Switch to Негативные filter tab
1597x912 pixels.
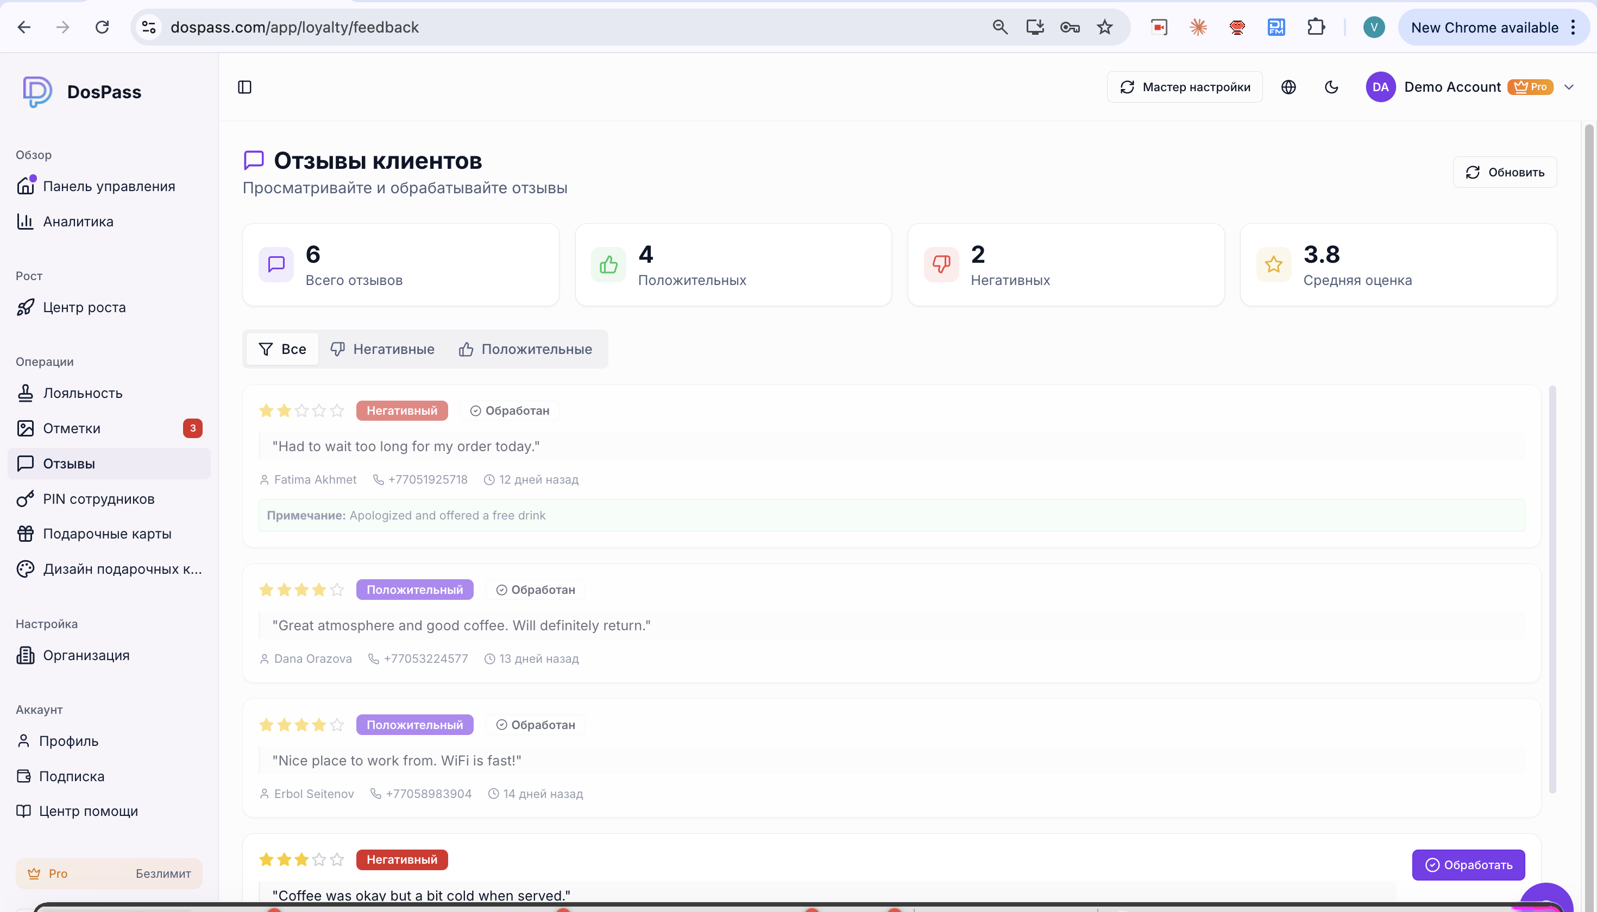click(x=382, y=350)
